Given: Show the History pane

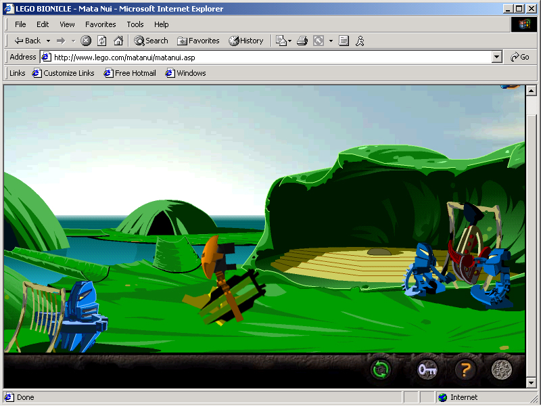Looking at the screenshot, I should (246, 41).
